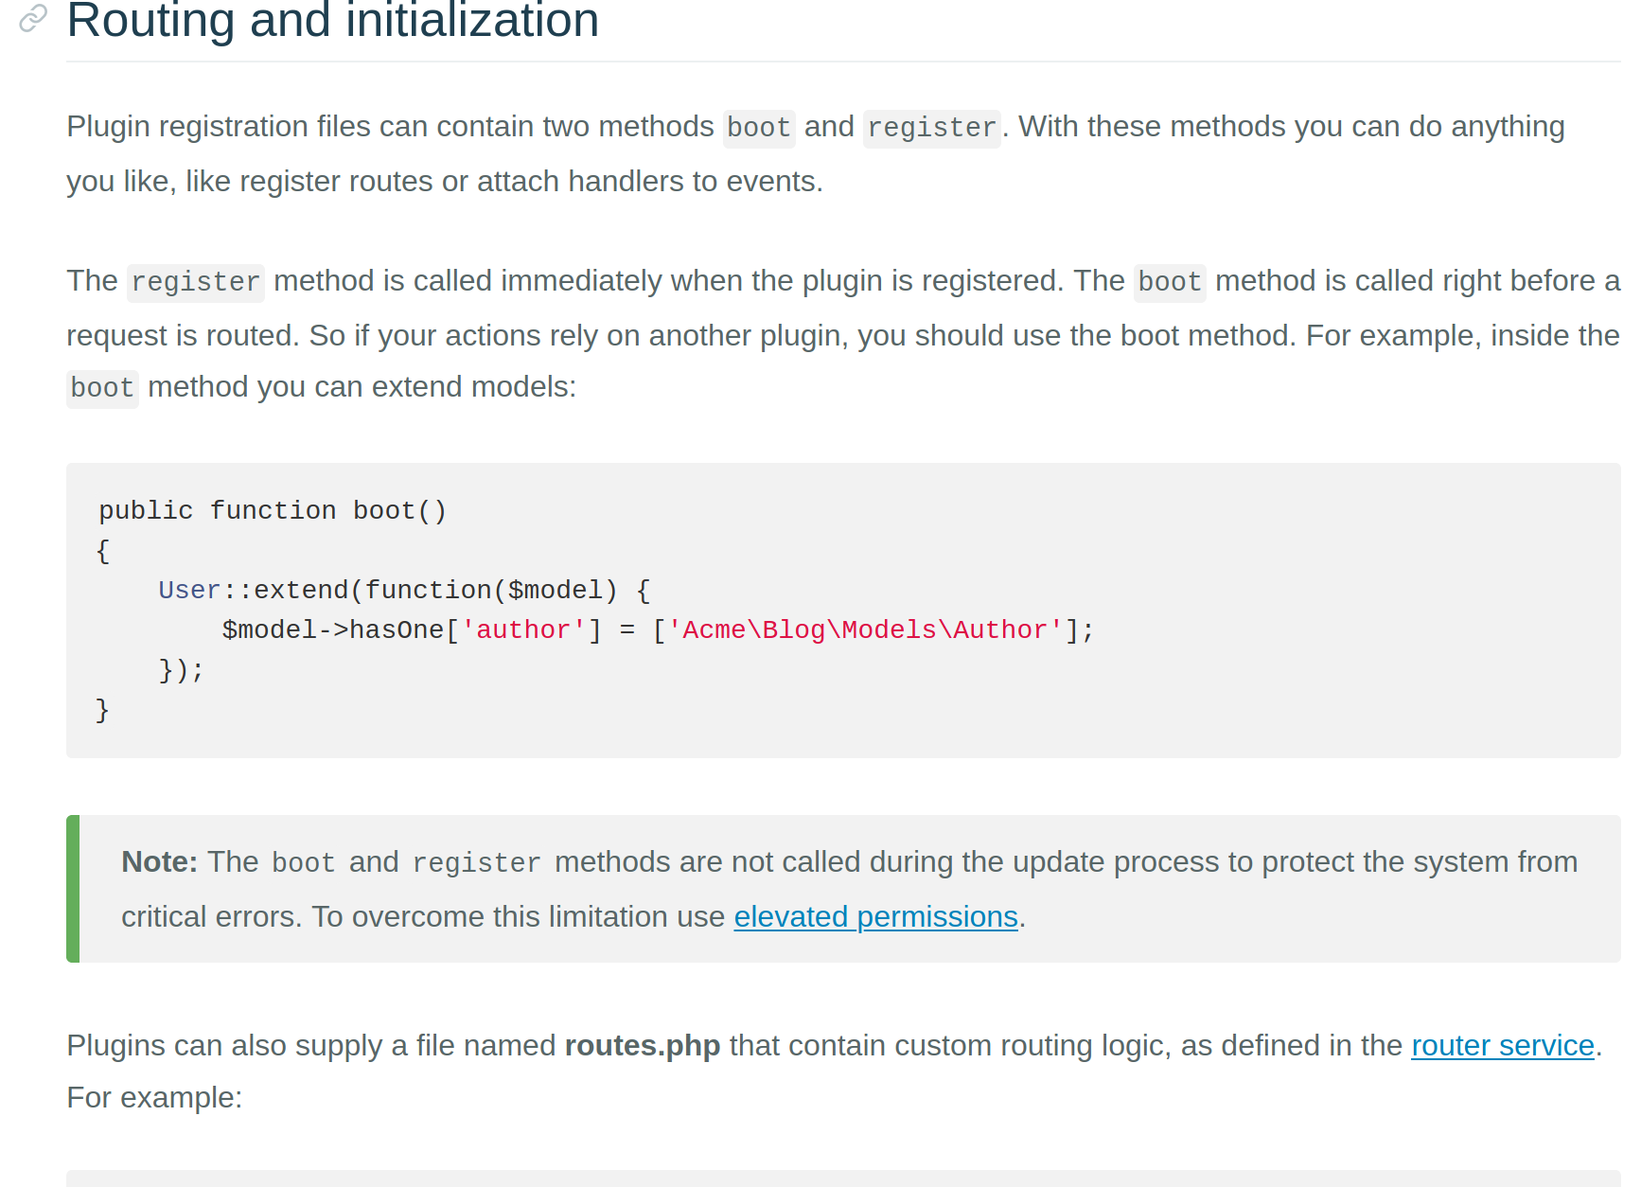Click the inline boot code in first paragraph
This screenshot has width=1641, height=1187.
759,128
